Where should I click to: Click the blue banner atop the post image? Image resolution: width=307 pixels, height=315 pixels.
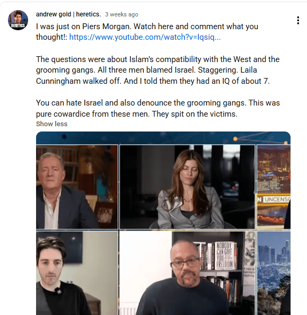[163, 138]
